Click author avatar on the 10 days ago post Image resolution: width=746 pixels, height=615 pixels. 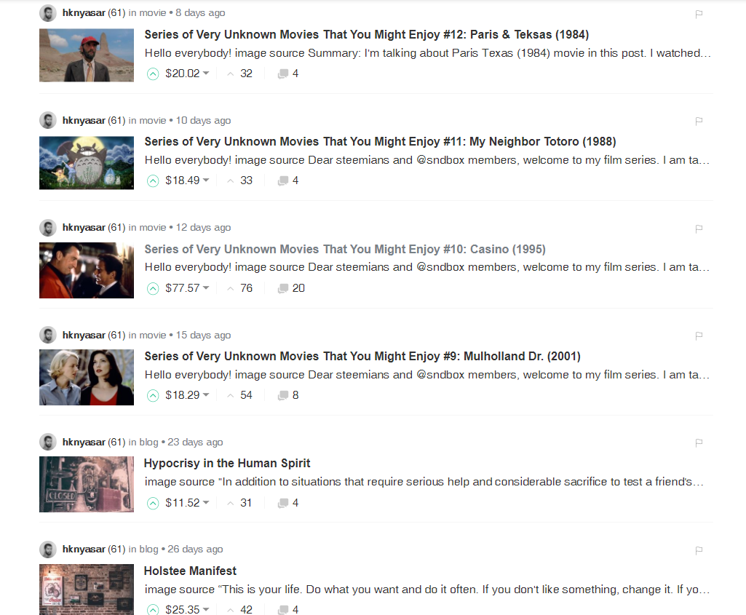pos(47,120)
